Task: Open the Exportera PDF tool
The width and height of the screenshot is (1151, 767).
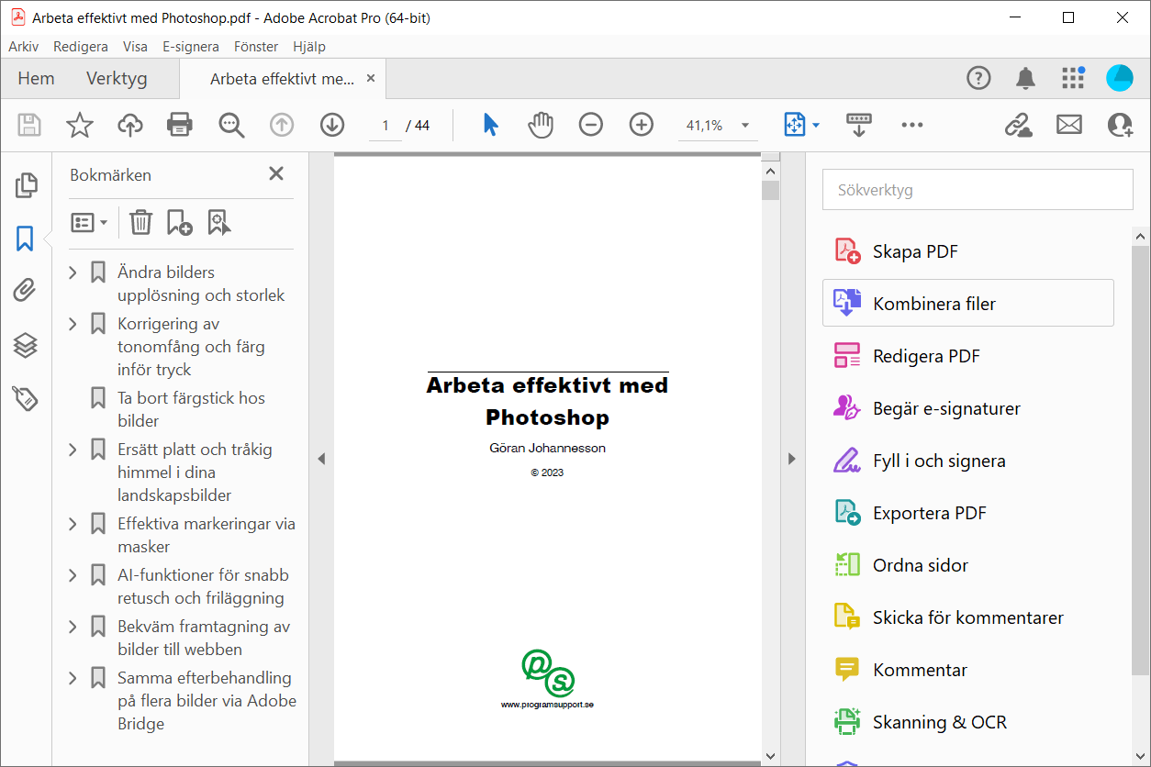Action: coord(929,513)
